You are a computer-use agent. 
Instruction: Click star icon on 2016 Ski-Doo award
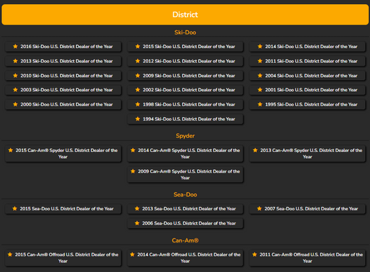pyautogui.click(x=15, y=47)
